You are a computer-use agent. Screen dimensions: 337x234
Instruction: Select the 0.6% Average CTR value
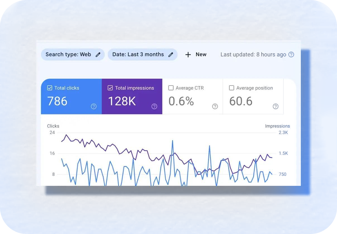click(x=181, y=101)
